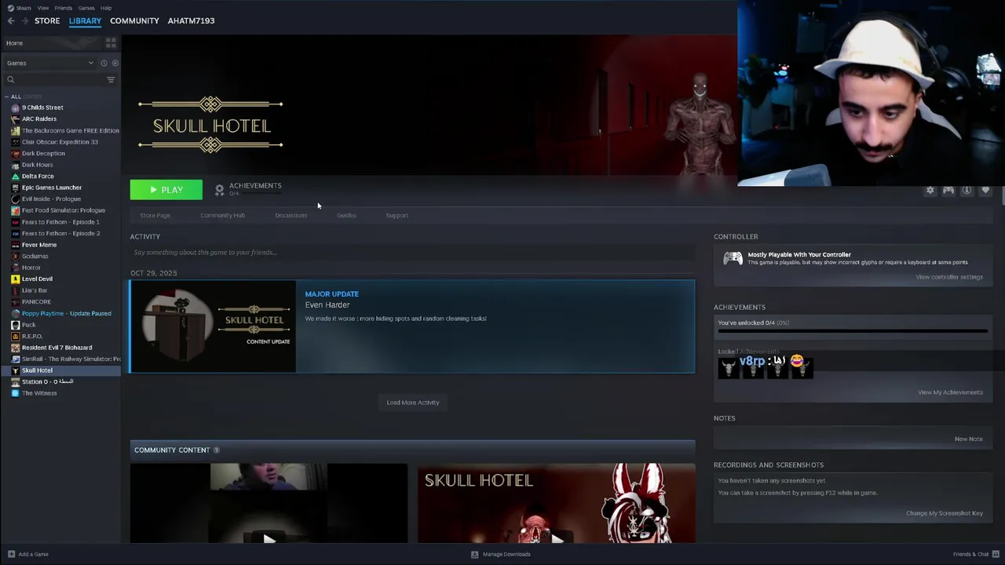This screenshot has width=1005, height=565.
Task: Click the Add a Game plus icon
Action: (11, 554)
